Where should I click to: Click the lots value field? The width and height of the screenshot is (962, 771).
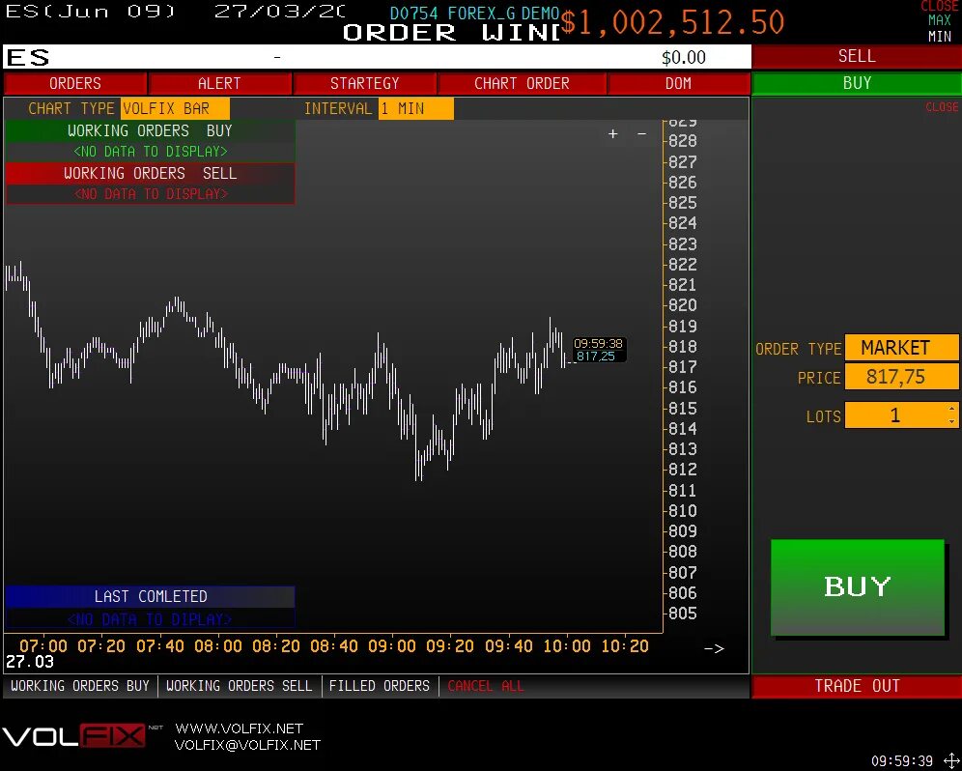click(x=895, y=415)
